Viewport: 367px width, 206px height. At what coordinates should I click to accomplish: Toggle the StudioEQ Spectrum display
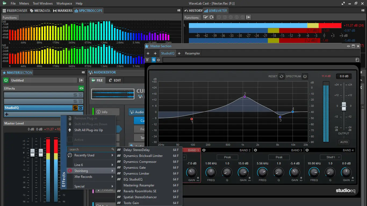(305, 76)
